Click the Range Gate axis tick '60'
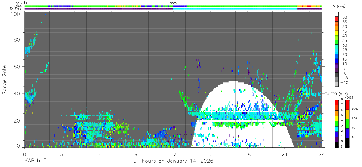Screen dimensions: 362x167 pyautogui.click(x=17, y=67)
